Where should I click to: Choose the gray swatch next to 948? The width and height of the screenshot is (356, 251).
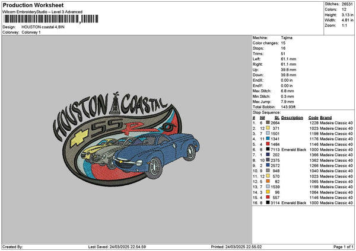tap(268, 170)
